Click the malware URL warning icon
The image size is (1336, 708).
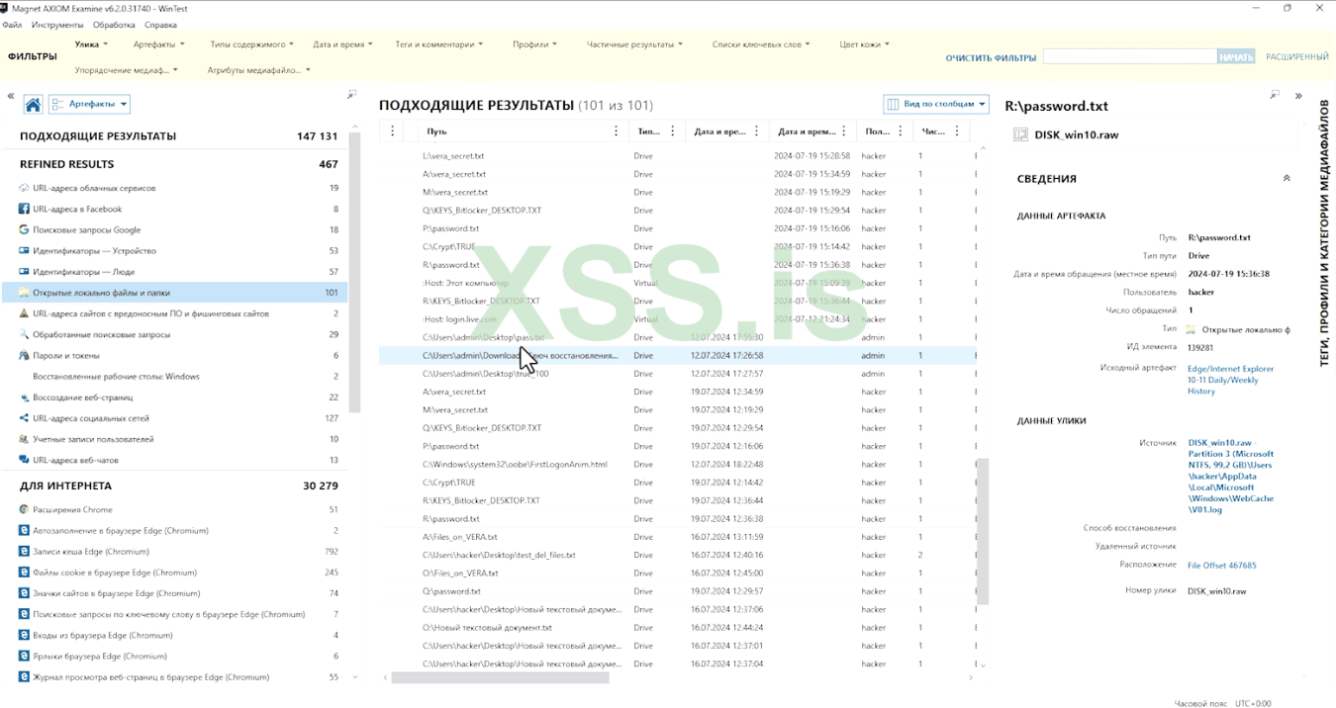(x=24, y=313)
